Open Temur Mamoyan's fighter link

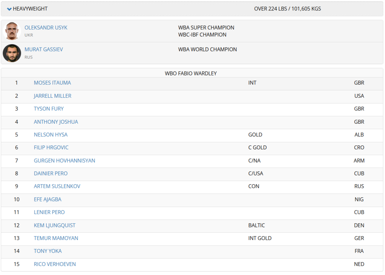click(56, 238)
